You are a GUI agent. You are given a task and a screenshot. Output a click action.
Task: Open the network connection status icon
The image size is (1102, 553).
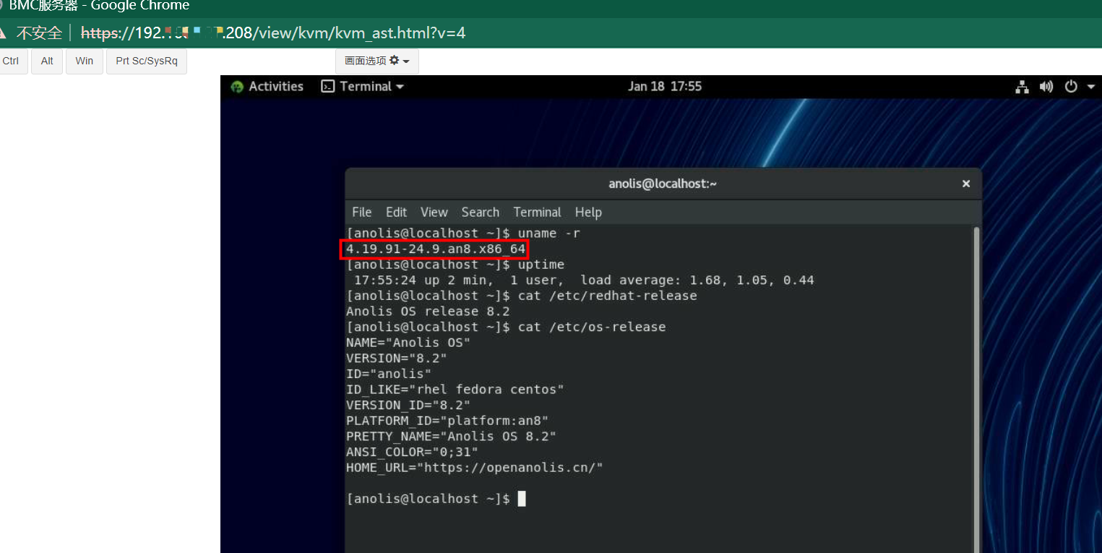1022,87
